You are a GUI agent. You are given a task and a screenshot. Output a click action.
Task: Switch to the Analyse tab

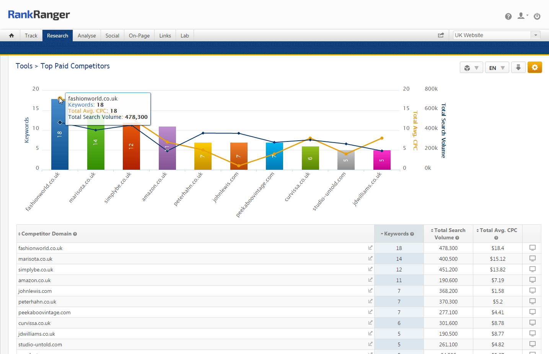(86, 36)
